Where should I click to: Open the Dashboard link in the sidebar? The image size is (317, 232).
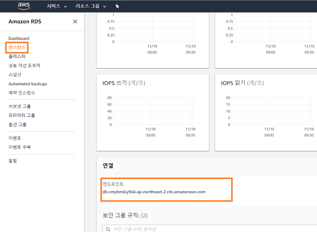[x=19, y=38]
